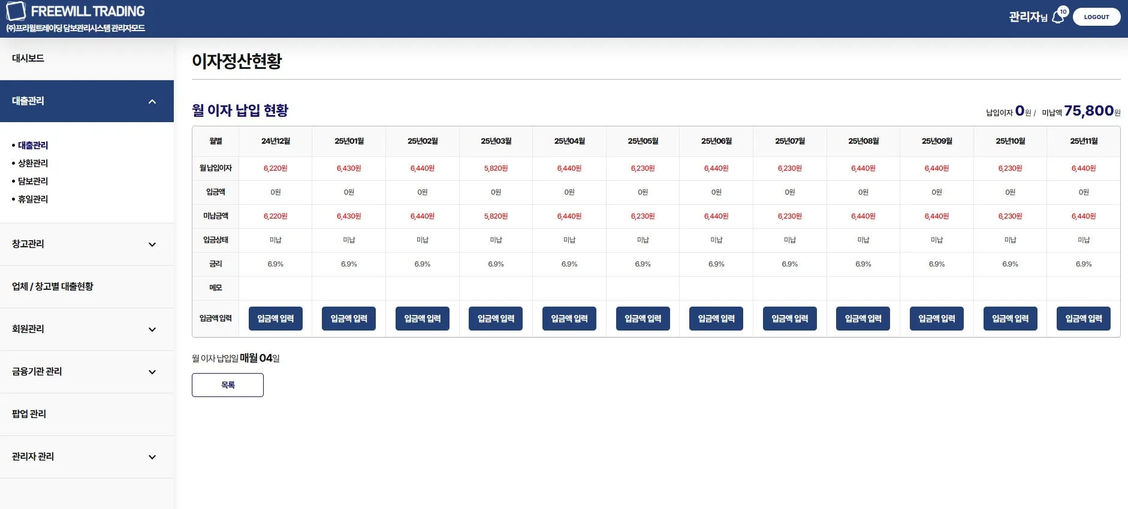This screenshot has height=509, width=1128.
Task: Log out with the LOGOUT button
Action: [x=1096, y=17]
